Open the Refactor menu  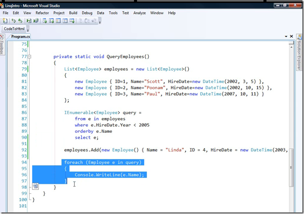(42, 13)
